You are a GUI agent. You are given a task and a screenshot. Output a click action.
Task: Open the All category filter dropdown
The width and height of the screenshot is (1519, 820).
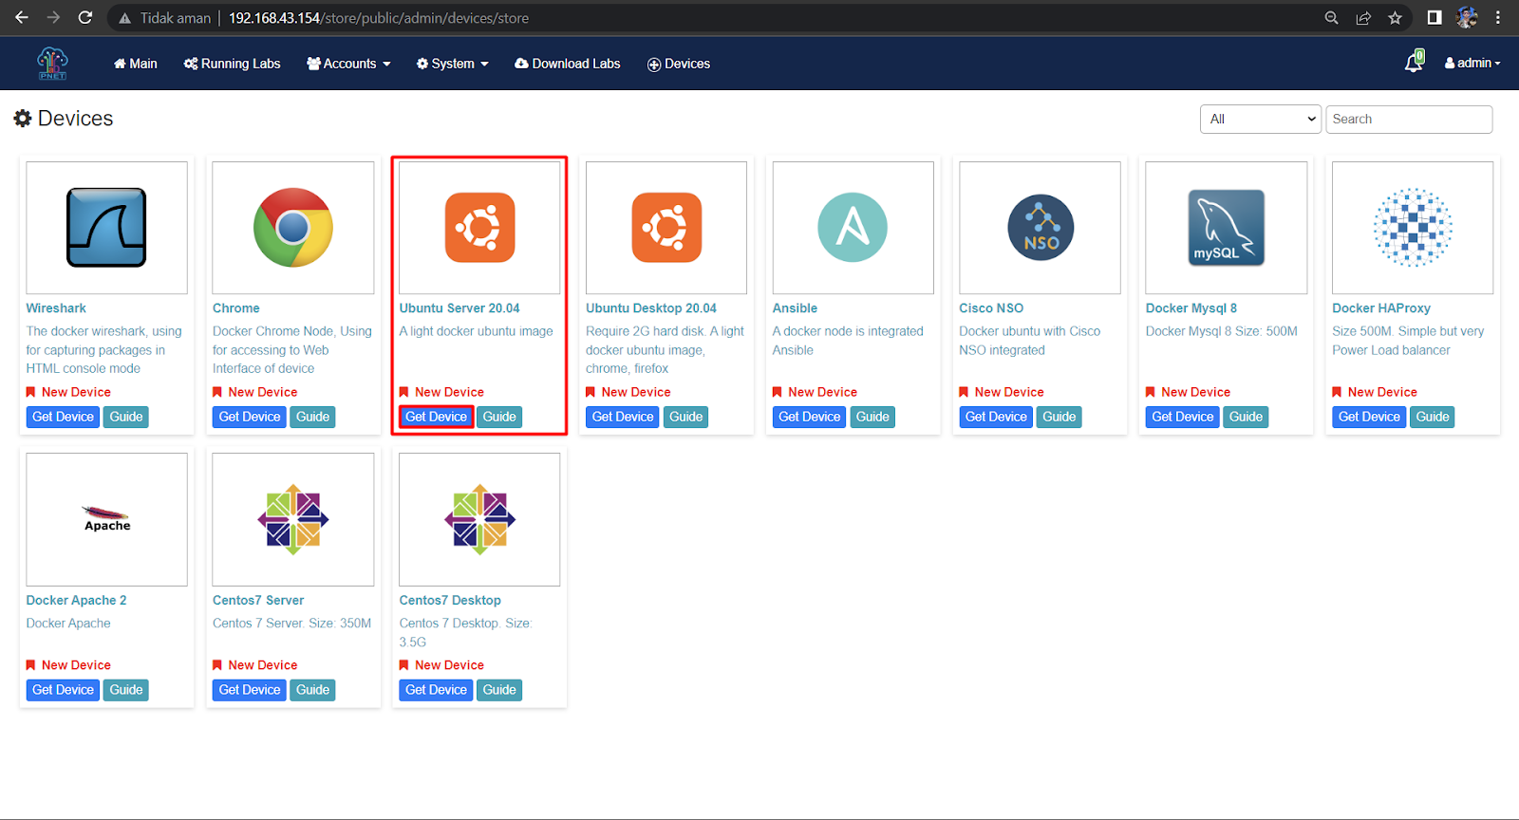click(1261, 119)
